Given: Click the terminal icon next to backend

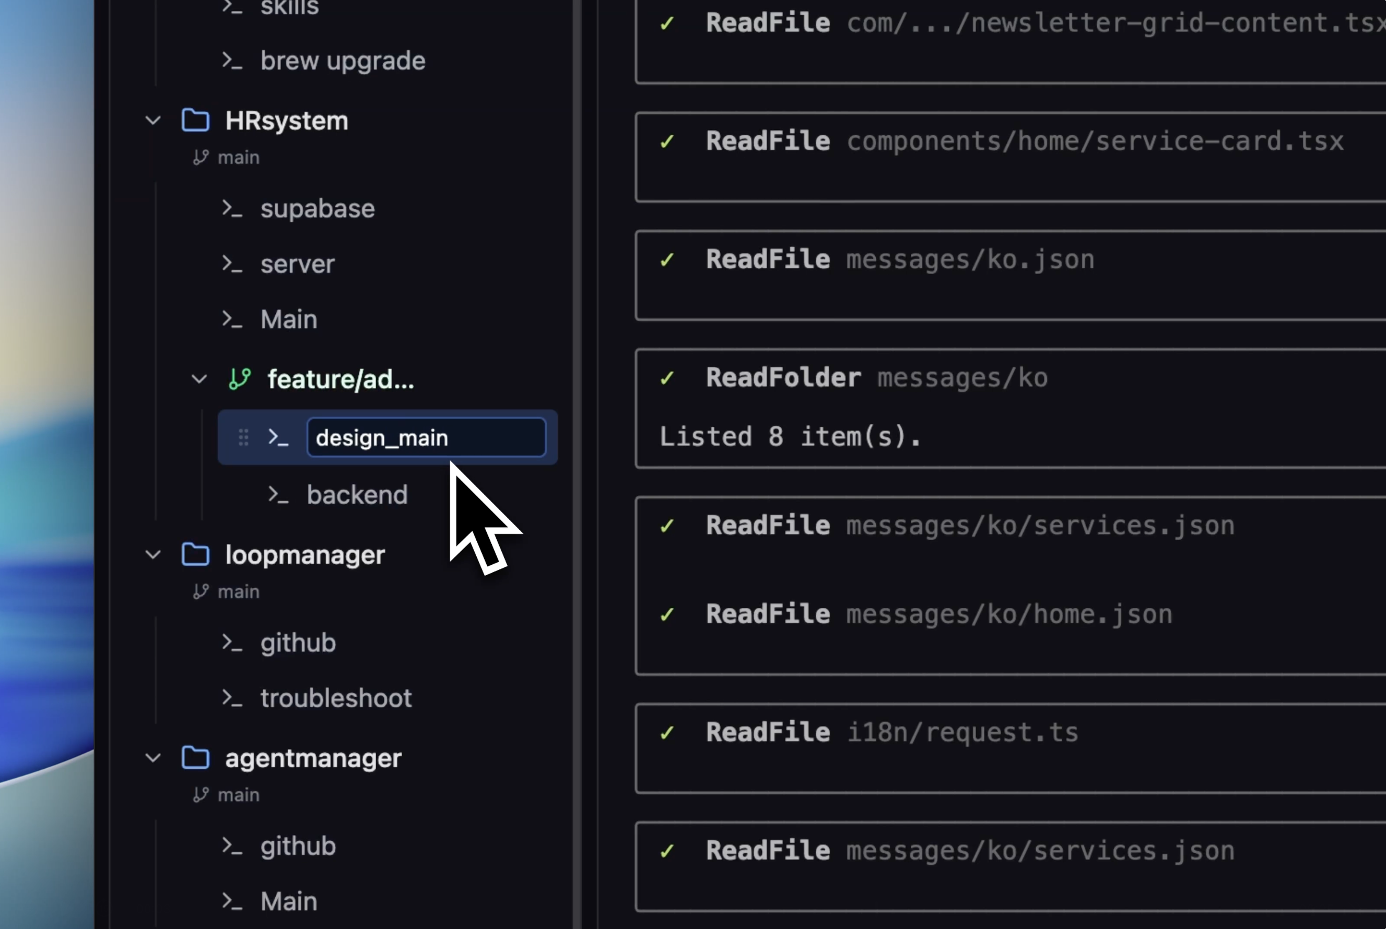Looking at the screenshot, I should pyautogui.click(x=278, y=495).
